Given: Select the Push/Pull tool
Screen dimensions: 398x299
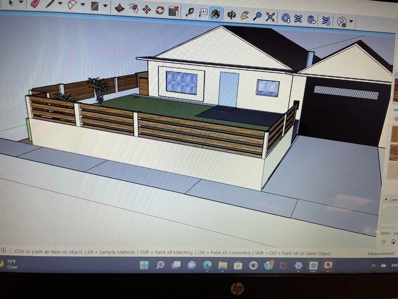Looking at the screenshot, I should (119, 8).
